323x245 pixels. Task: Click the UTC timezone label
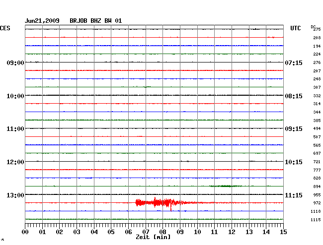295,28
